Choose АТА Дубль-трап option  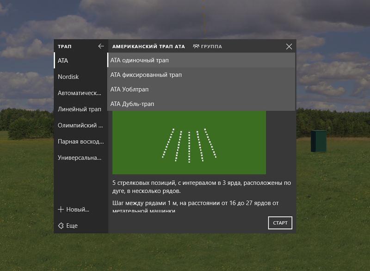coord(201,104)
